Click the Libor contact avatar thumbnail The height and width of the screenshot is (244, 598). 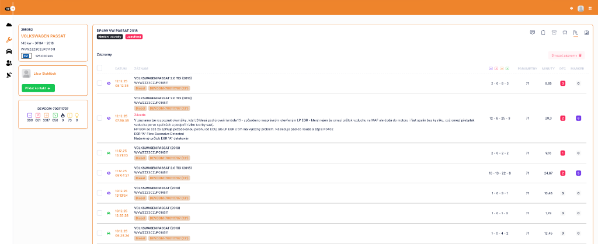pyautogui.click(x=26, y=73)
